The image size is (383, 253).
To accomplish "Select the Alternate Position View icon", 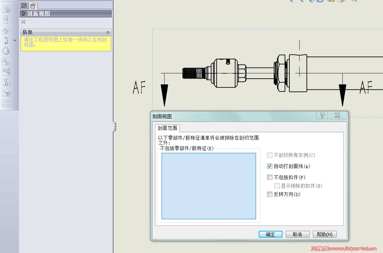I will [x=6, y=103].
